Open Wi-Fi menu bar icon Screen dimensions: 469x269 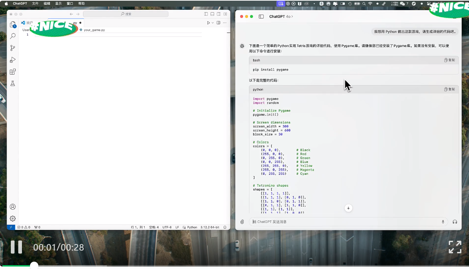[x=370, y=3]
